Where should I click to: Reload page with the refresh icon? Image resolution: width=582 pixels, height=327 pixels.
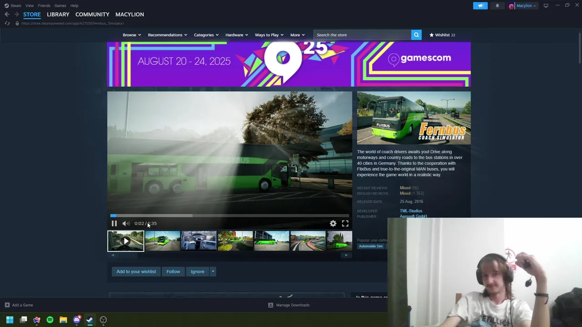[7, 23]
